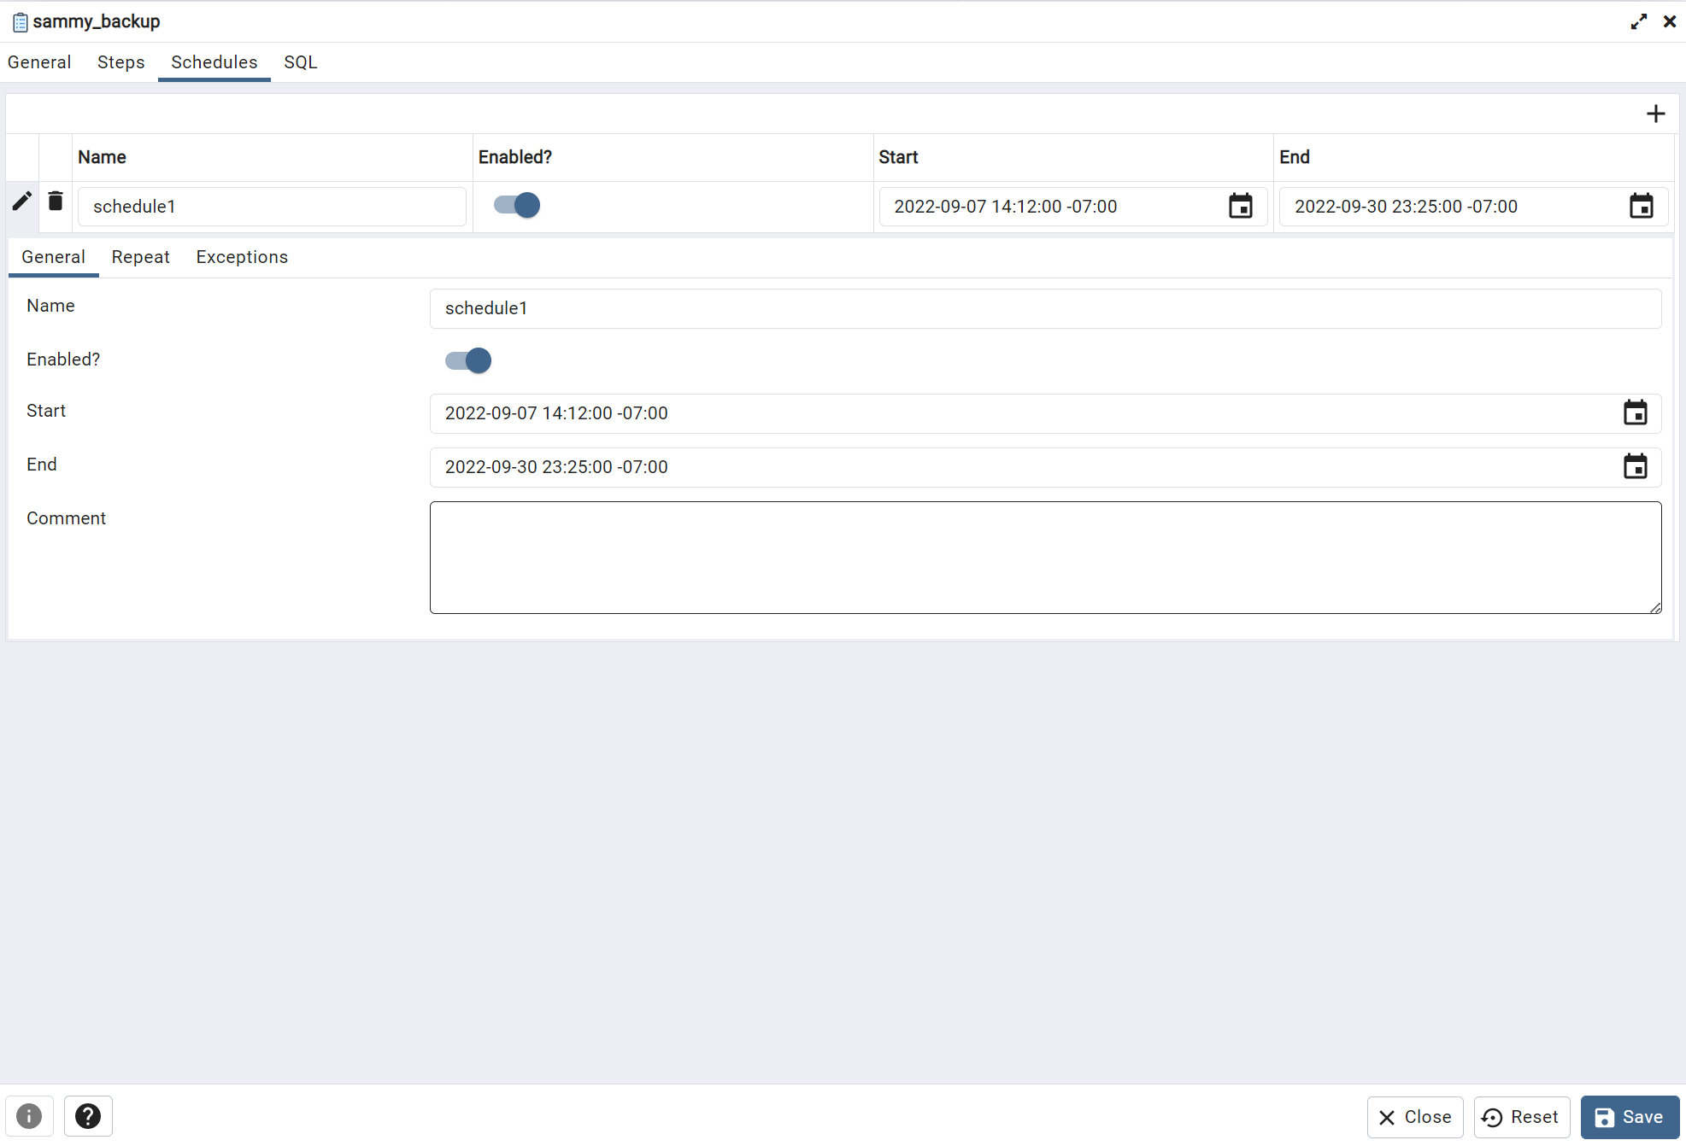This screenshot has height=1146, width=1686.
Task: Click the Comment field label
Action: coord(66,518)
